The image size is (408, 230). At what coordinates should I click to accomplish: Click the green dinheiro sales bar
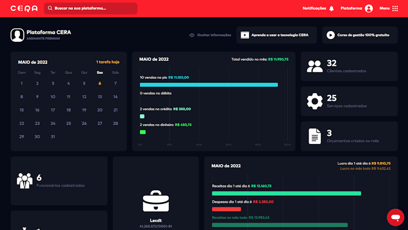[143, 132]
